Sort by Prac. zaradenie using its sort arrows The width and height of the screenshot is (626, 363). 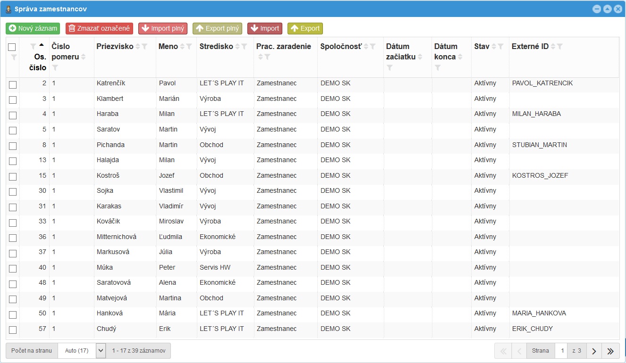click(260, 57)
